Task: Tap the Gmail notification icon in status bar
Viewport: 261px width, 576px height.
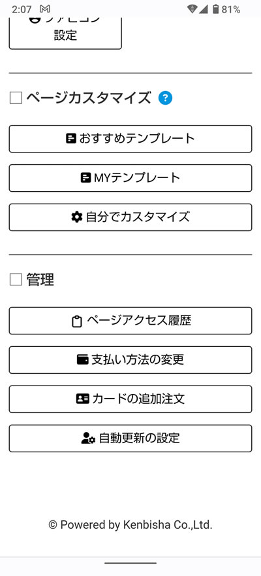Action: 45,9
